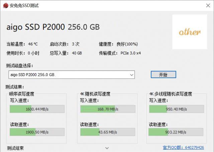Screen dimensions: 214x152
Task: Click the sequential read 1900.50 MB/s bar
Action: tap(37, 132)
